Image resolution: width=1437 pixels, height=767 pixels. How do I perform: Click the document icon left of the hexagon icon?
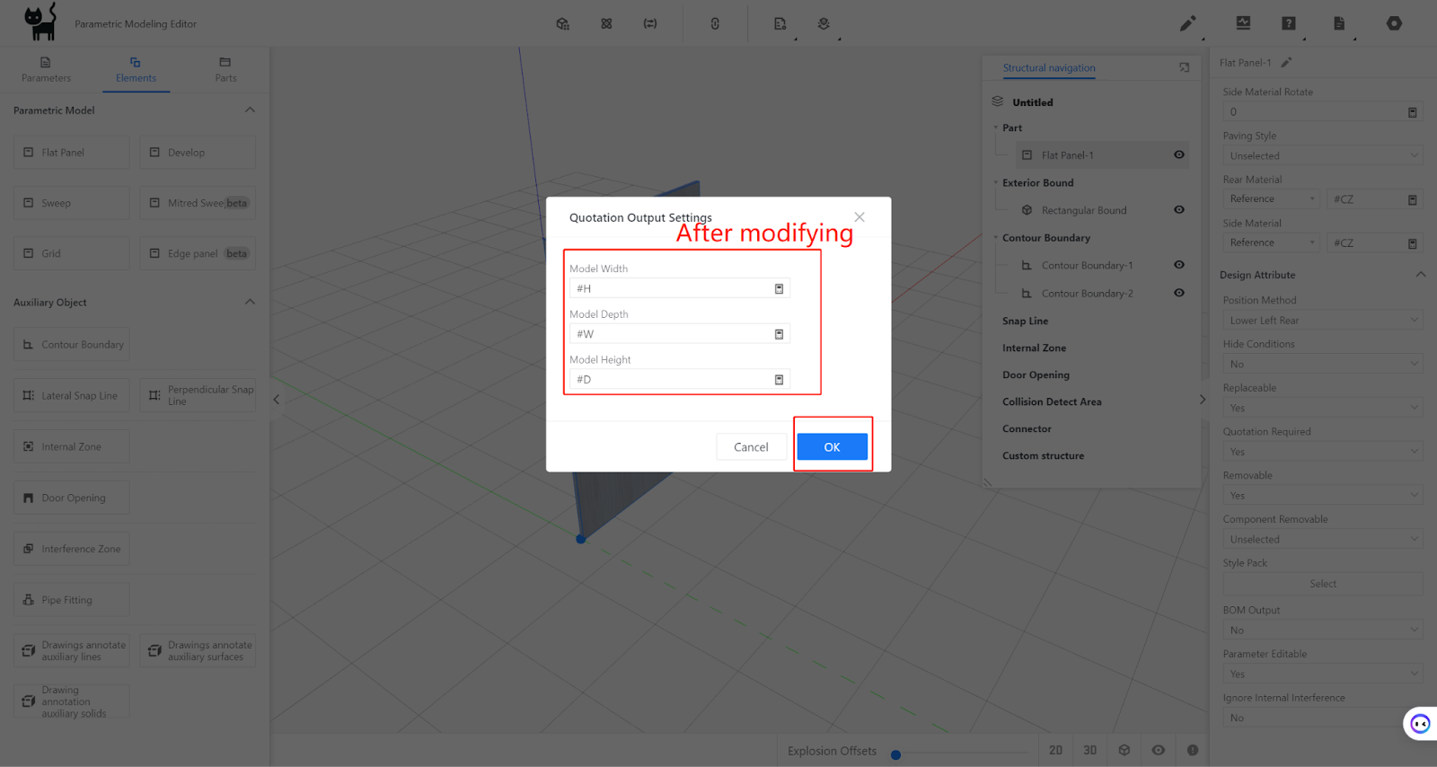point(1339,23)
